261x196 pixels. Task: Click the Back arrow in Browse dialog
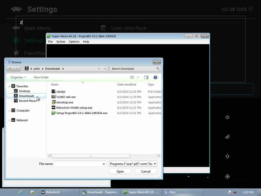pos(10,68)
